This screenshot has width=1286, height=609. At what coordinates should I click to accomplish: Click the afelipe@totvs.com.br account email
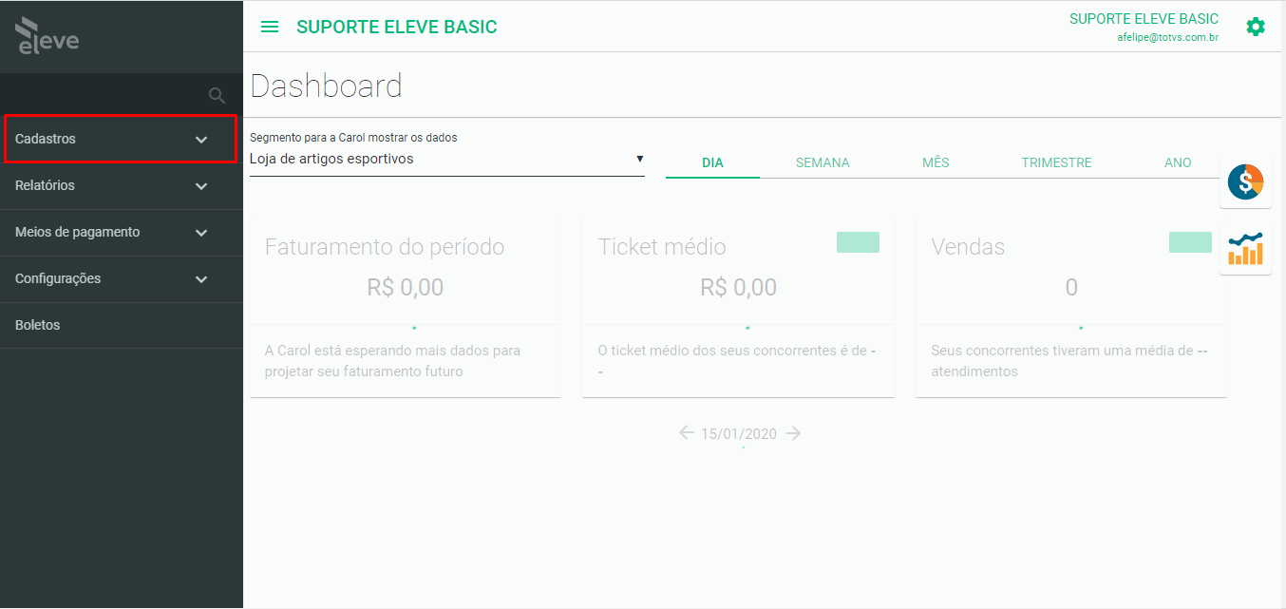point(1168,38)
